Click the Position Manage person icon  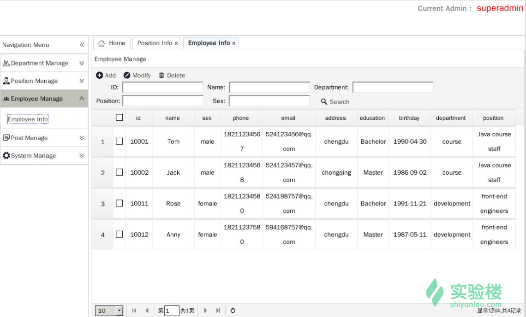pyautogui.click(x=6, y=81)
